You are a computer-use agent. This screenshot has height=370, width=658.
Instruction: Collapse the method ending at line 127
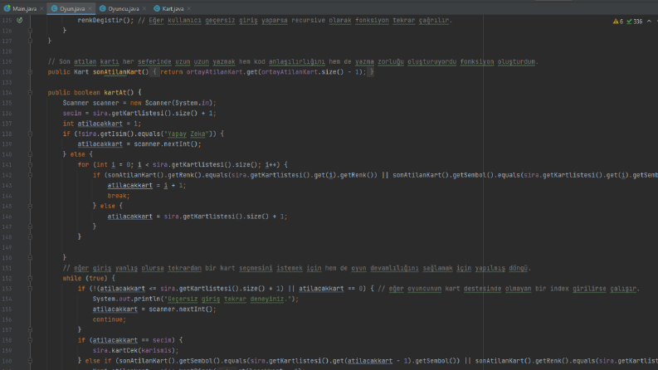click(30, 41)
